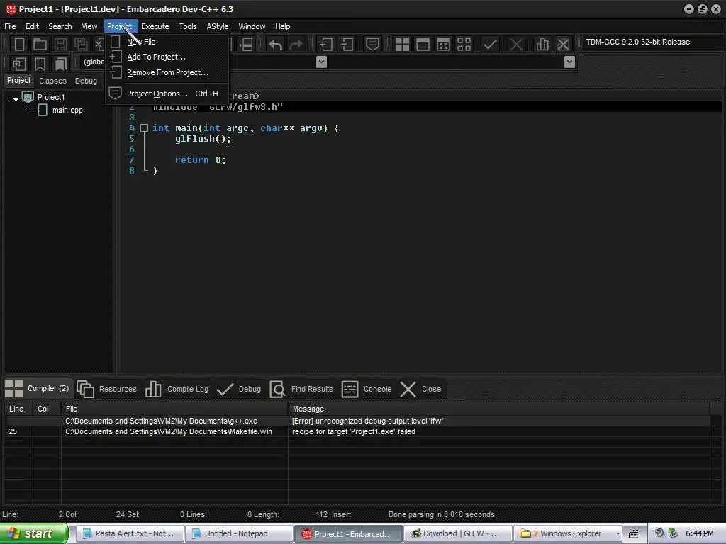726x544 pixels.
Task: Click the Windows Start button
Action: (34, 533)
